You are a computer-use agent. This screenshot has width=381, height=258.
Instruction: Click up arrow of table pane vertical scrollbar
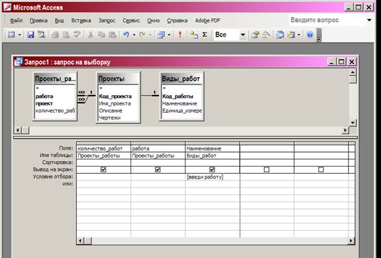coord(353,72)
